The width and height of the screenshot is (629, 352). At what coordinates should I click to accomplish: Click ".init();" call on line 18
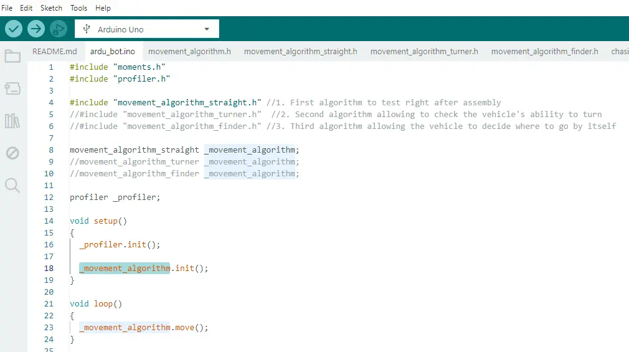[x=190, y=268]
